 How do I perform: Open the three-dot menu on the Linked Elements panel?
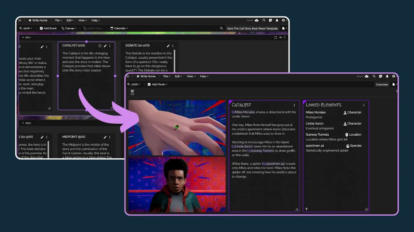(x=364, y=105)
